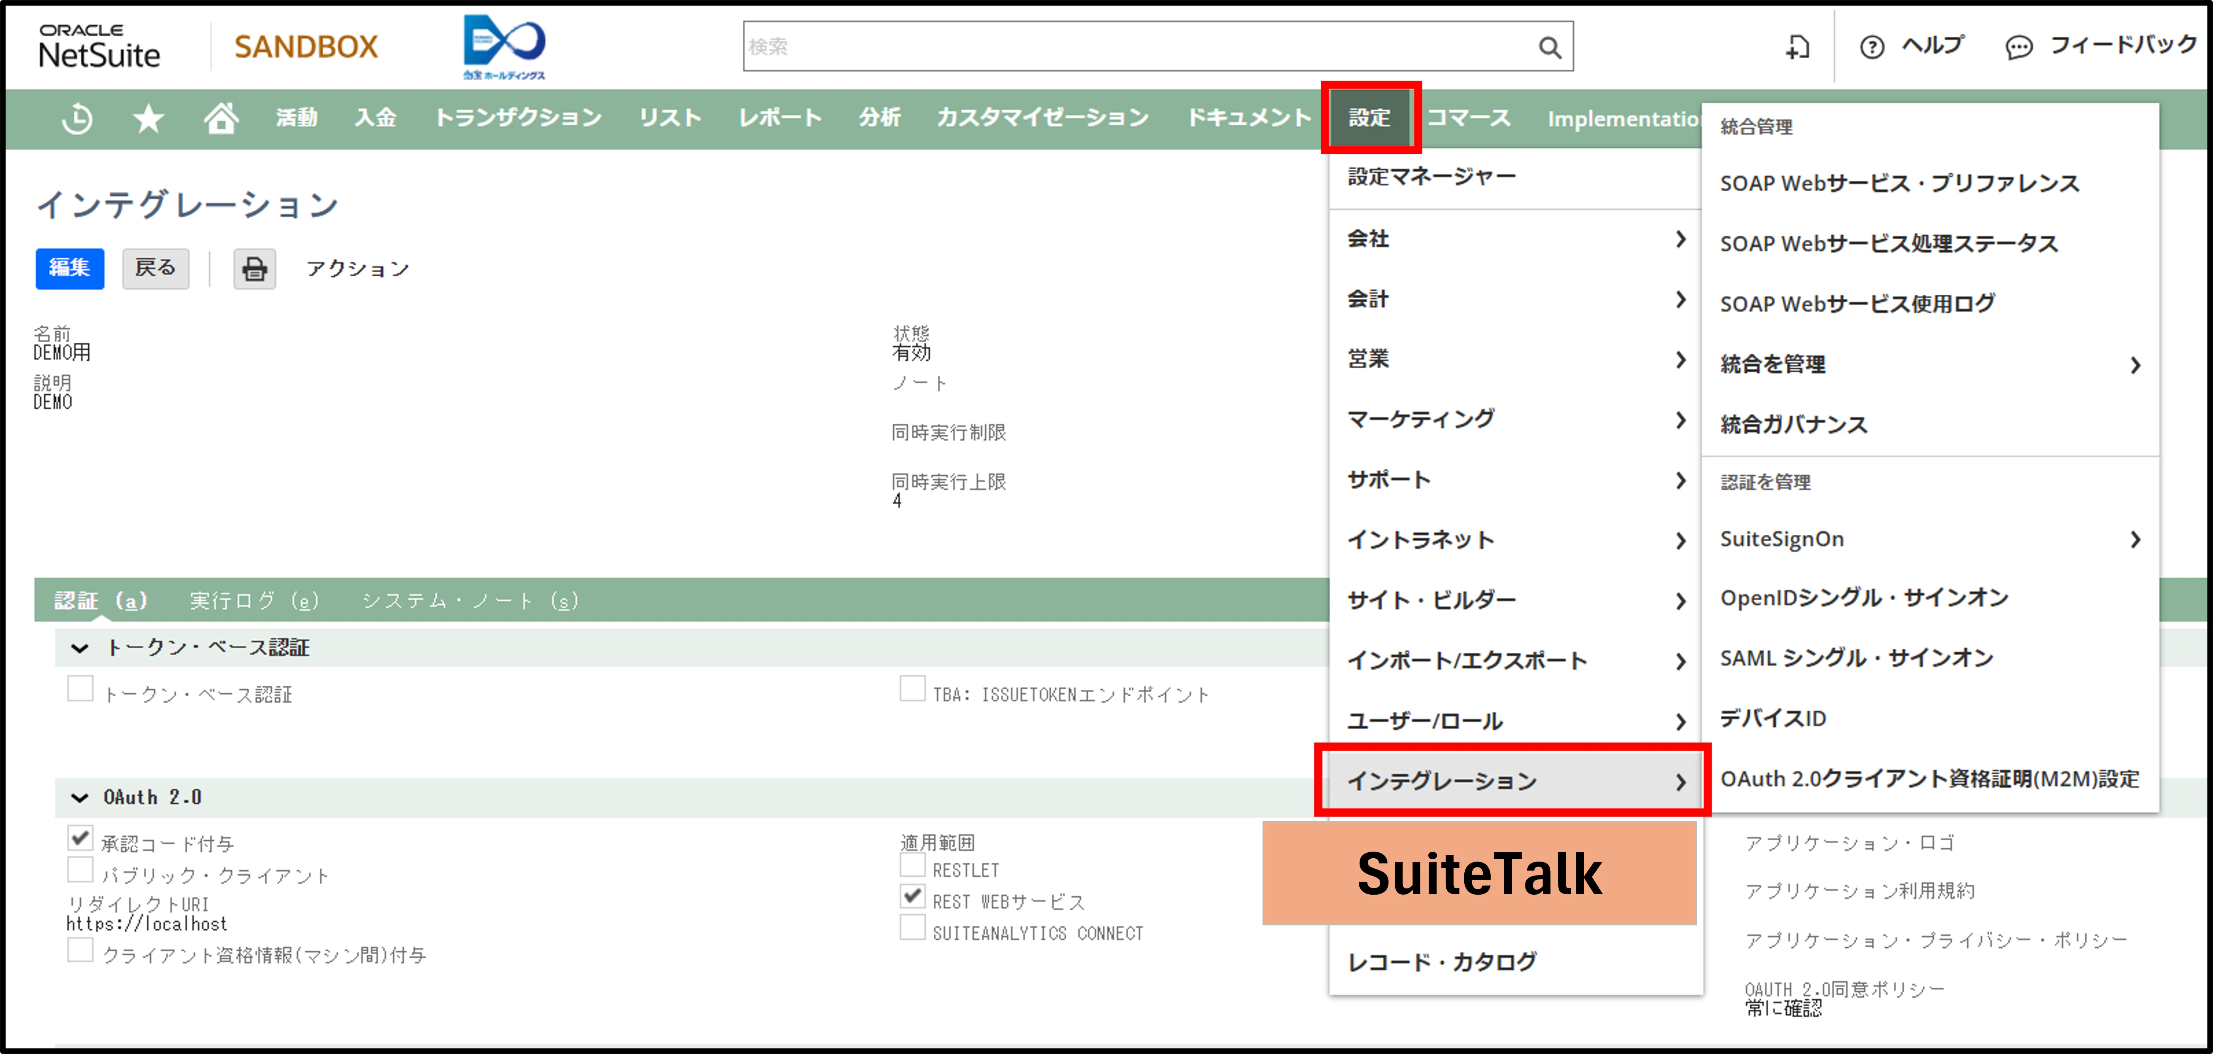
Task: Open the recent records clock icon
Action: 78,119
